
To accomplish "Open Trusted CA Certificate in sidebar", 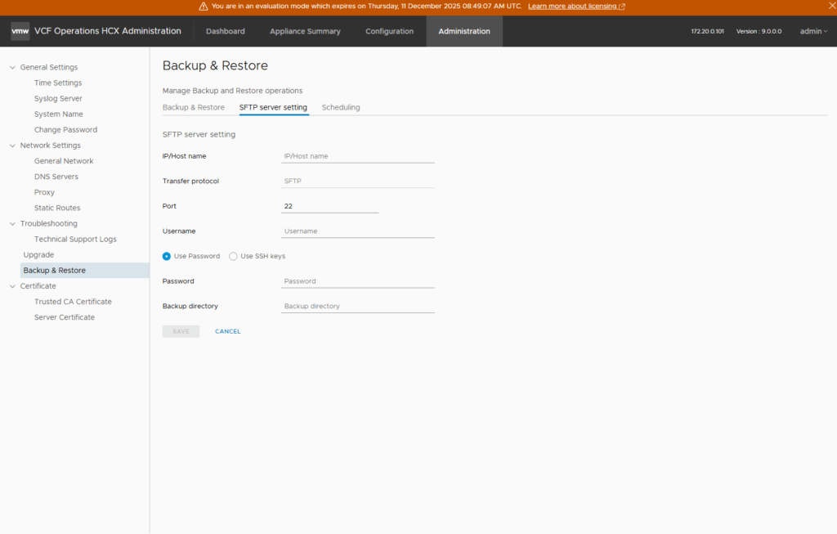I will [x=73, y=302].
